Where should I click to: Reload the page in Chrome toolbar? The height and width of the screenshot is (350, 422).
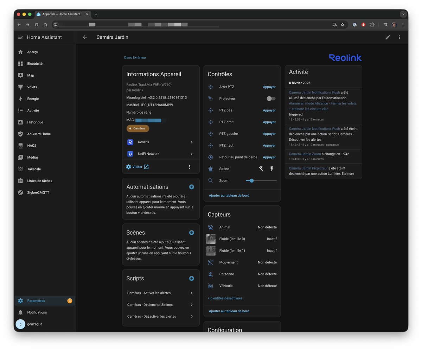point(37,25)
